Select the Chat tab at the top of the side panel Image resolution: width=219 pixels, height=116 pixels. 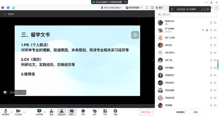159,8
